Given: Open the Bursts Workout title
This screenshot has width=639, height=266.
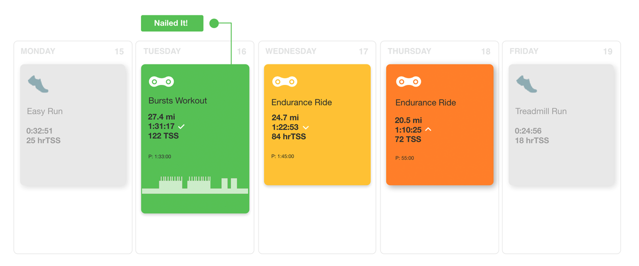Looking at the screenshot, I should [x=178, y=100].
